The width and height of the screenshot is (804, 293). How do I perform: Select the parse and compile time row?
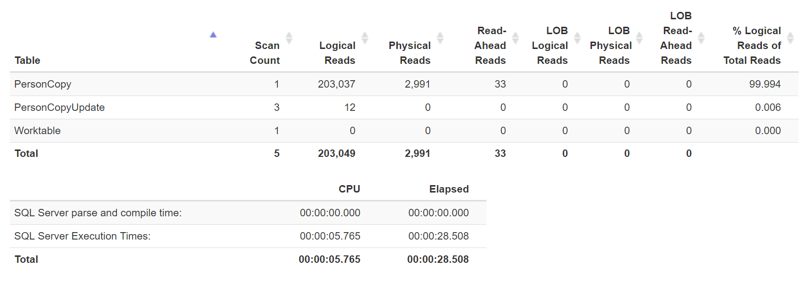click(248, 213)
